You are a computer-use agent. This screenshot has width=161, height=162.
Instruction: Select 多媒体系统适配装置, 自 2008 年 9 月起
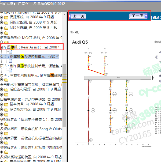click(x=31, y=157)
